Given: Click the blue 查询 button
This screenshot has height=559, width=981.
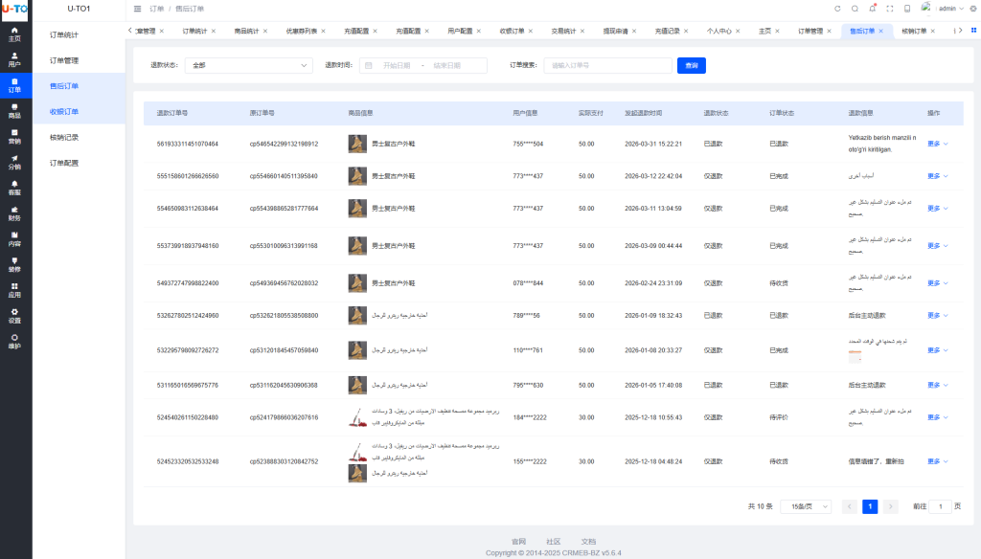Looking at the screenshot, I should (x=692, y=66).
